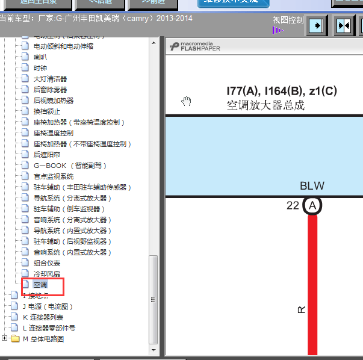Click the Macromedia FlashPaper logo
The image size is (363, 360).
click(196, 46)
